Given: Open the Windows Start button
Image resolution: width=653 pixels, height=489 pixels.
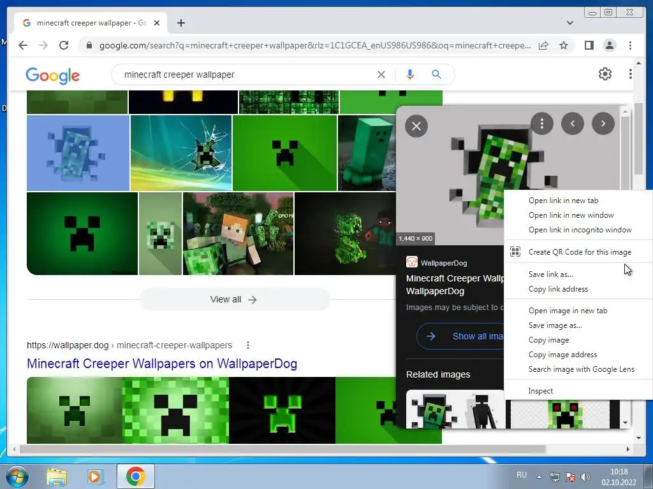Looking at the screenshot, I should (17, 476).
